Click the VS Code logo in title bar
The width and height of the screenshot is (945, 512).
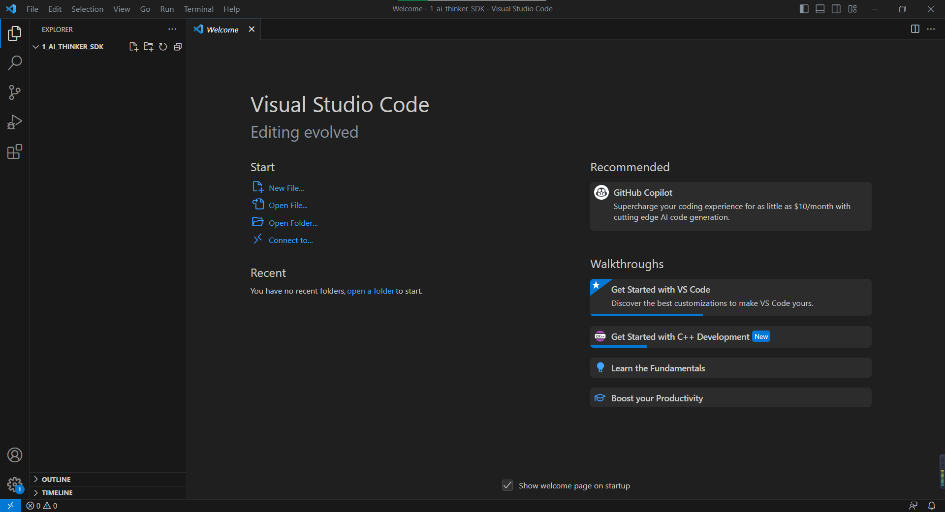[11, 9]
